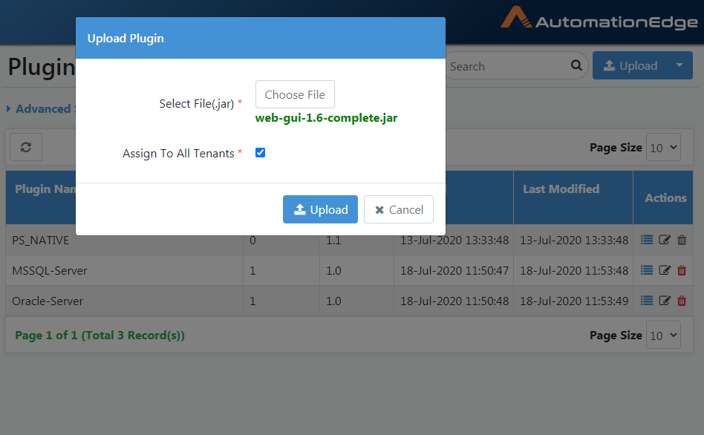Click the refresh icon button
704x435 pixels.
click(x=26, y=147)
